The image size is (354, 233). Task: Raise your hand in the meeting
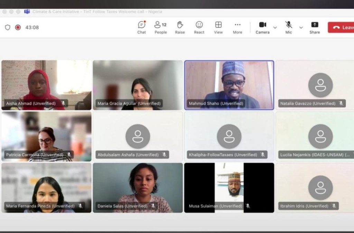(x=180, y=27)
